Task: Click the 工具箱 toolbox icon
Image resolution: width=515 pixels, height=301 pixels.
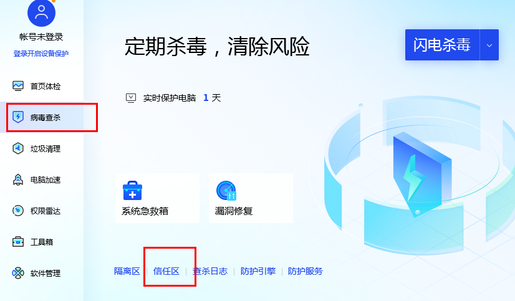Action: tap(18, 242)
